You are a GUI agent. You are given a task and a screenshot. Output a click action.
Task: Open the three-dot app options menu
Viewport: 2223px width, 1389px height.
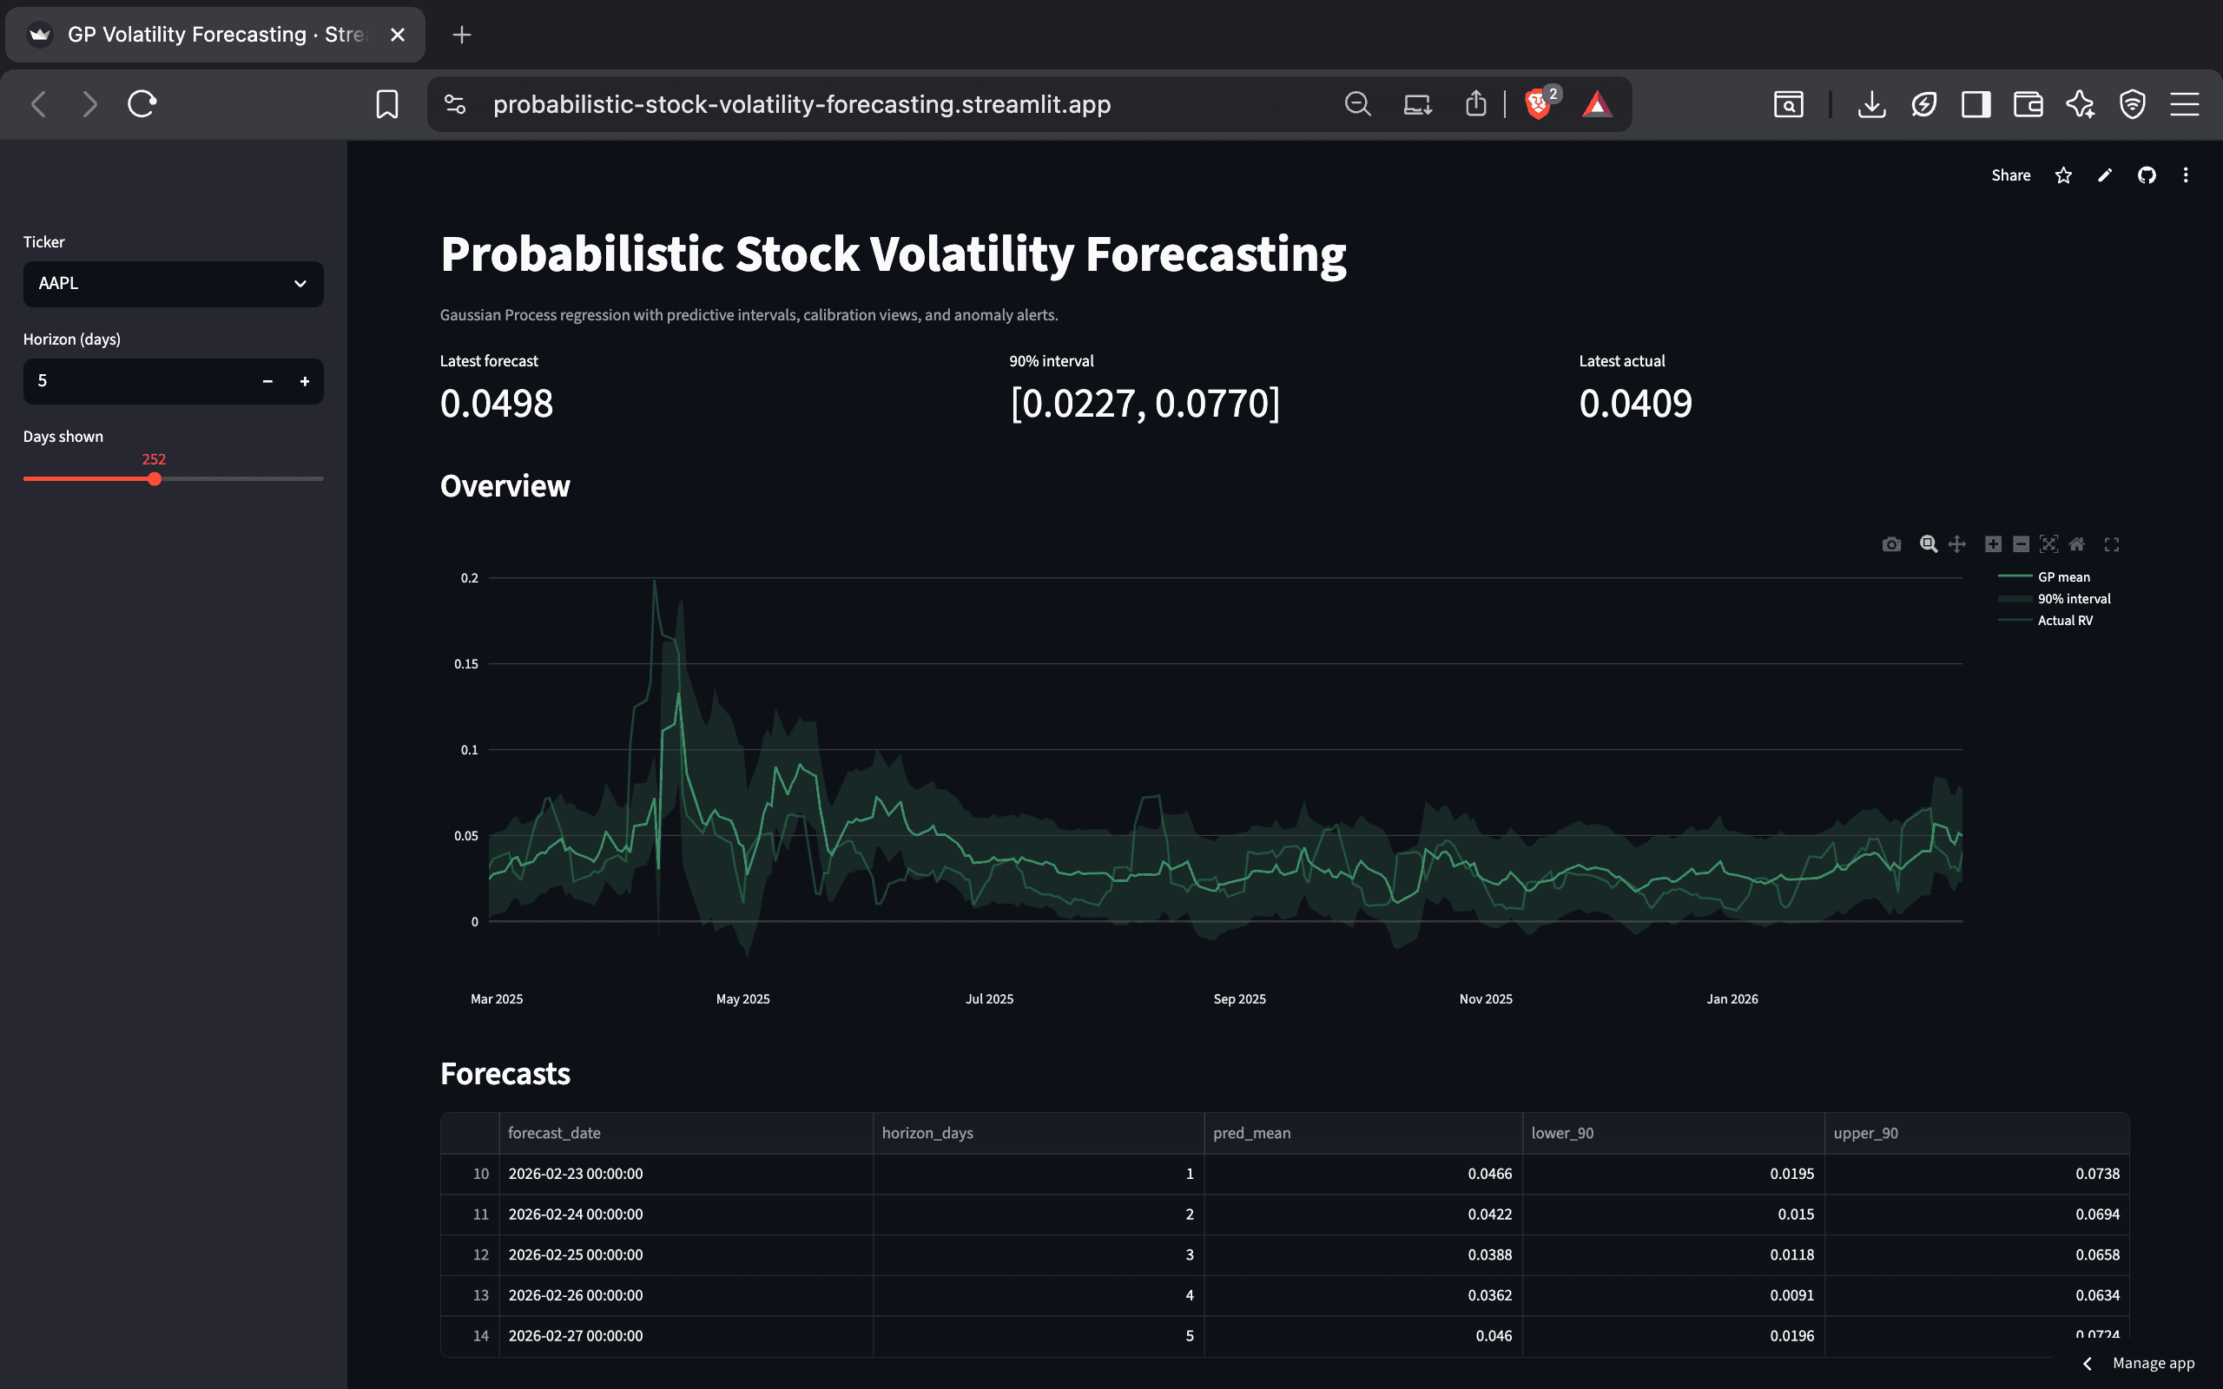coord(2187,174)
